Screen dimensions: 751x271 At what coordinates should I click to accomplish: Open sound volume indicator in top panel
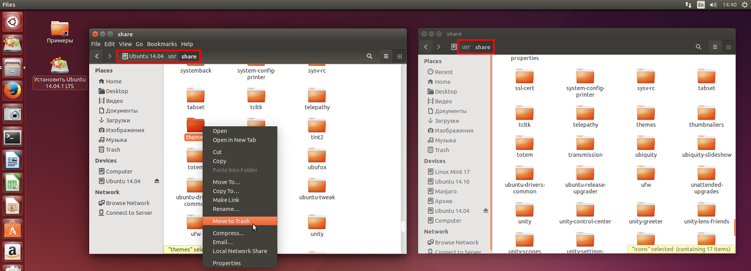coord(713,5)
